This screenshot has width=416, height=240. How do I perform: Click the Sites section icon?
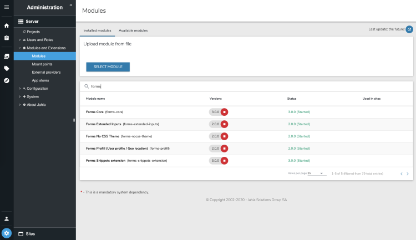click(21, 234)
